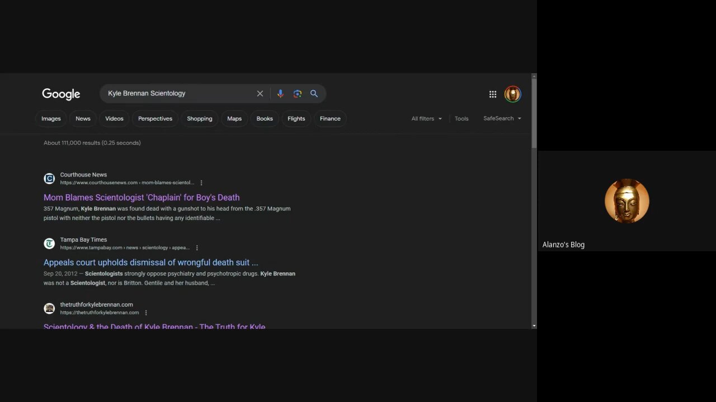Click the page scrollbar thumb

(x=534, y=113)
